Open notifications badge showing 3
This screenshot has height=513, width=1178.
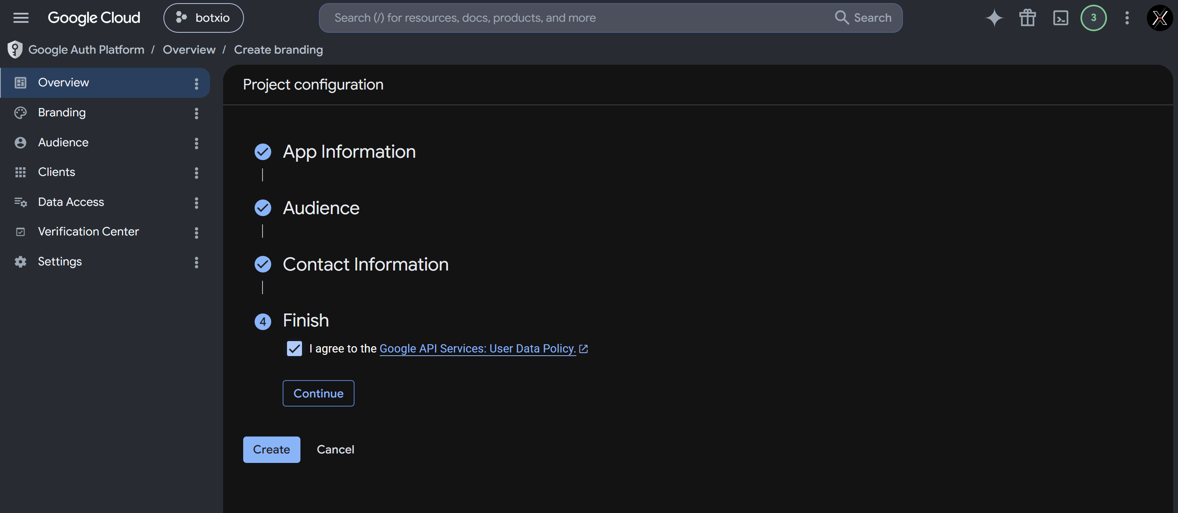pos(1094,18)
